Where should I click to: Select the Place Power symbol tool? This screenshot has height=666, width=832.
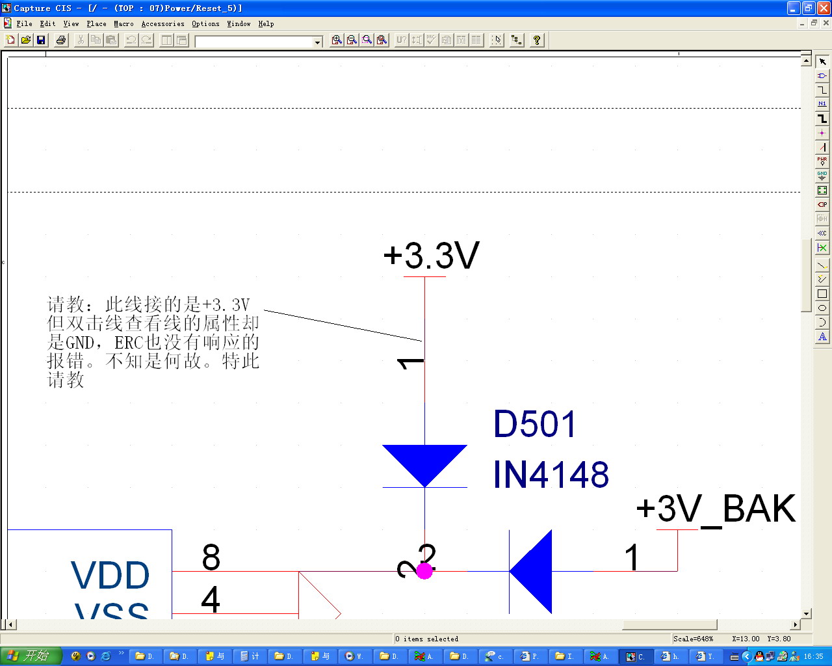822,161
